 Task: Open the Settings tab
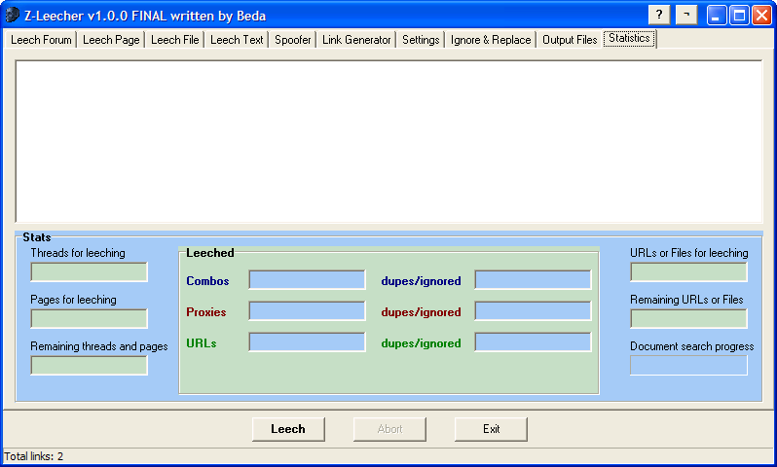tap(421, 40)
